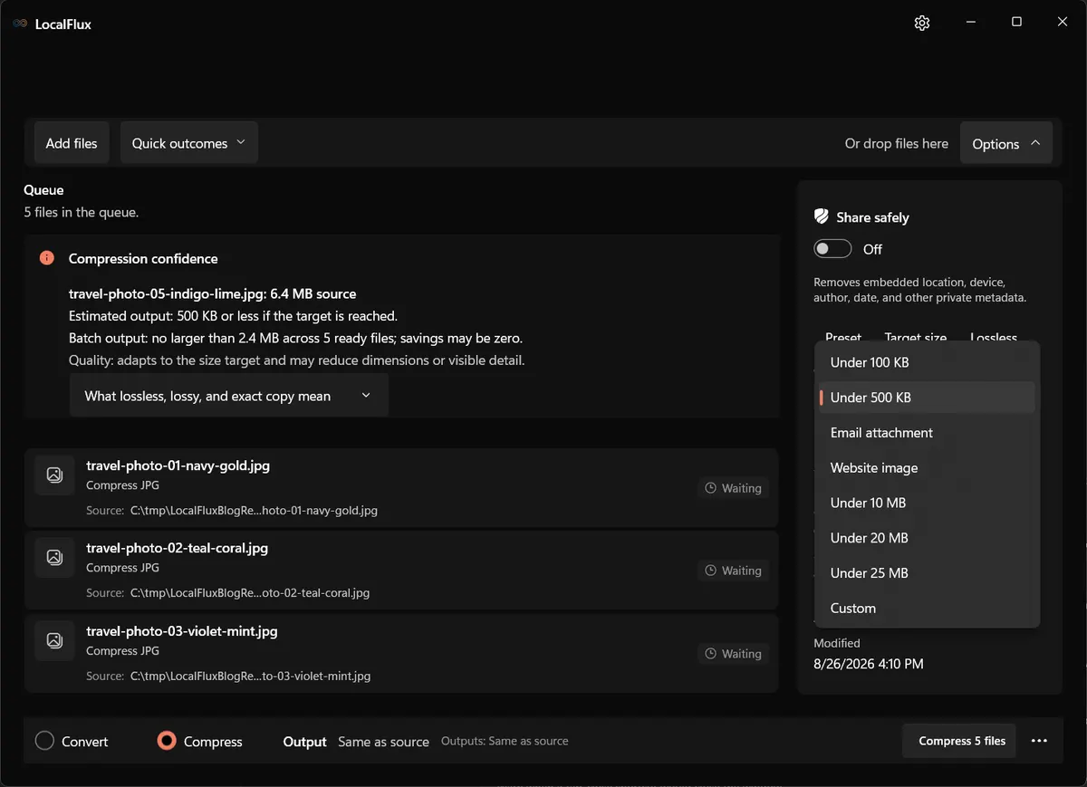Click image icon for travel-photo-01-navy-gold.jpg
This screenshot has height=787, width=1087.
click(54, 475)
